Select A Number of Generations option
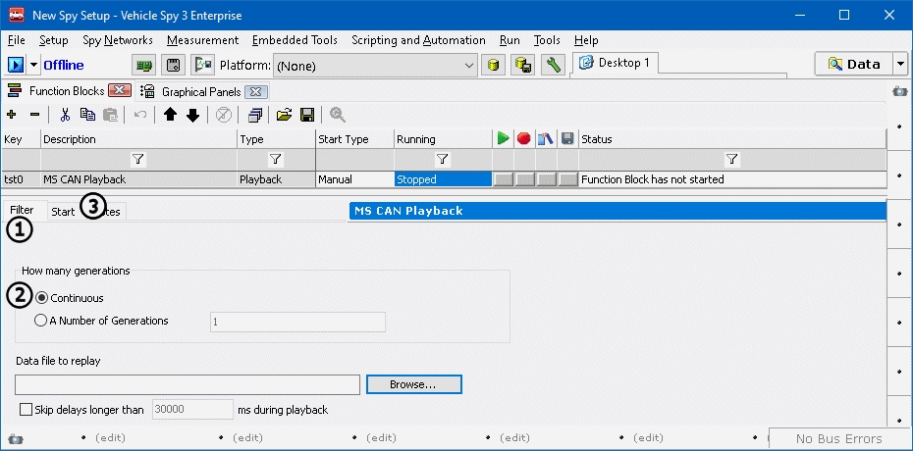 pyautogui.click(x=41, y=321)
